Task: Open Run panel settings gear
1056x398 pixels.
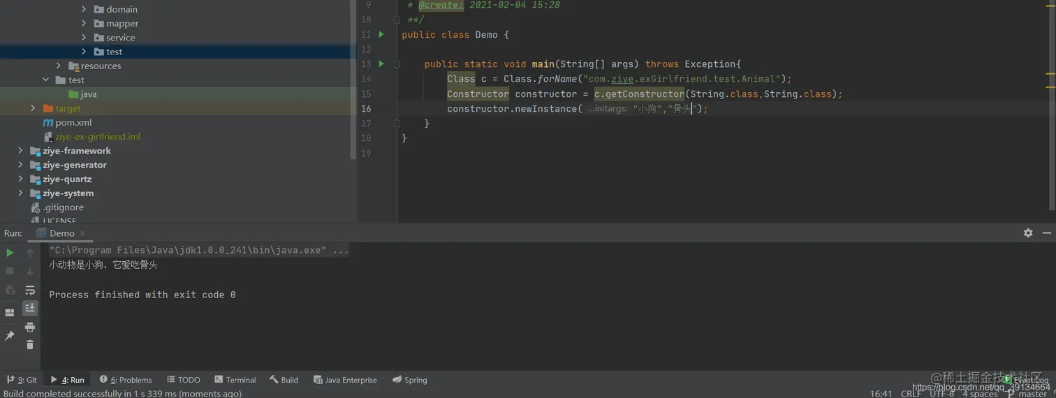Action: (1028, 233)
